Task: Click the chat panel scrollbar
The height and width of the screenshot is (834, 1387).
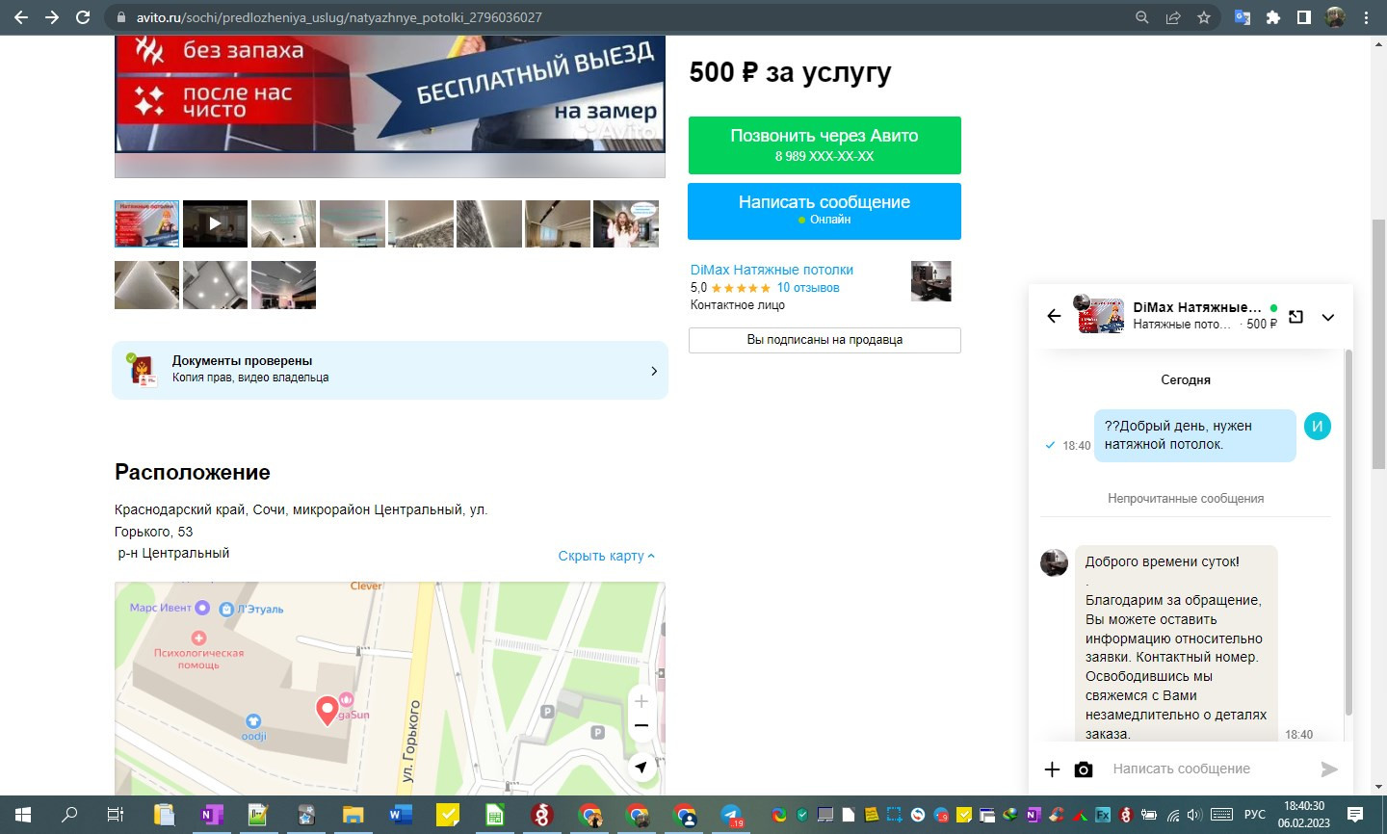Action: (x=1348, y=532)
